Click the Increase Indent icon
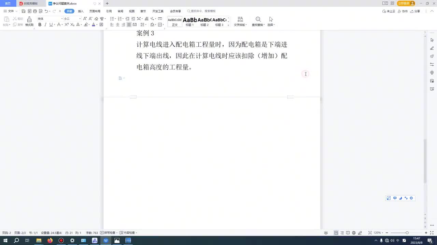 (133, 19)
